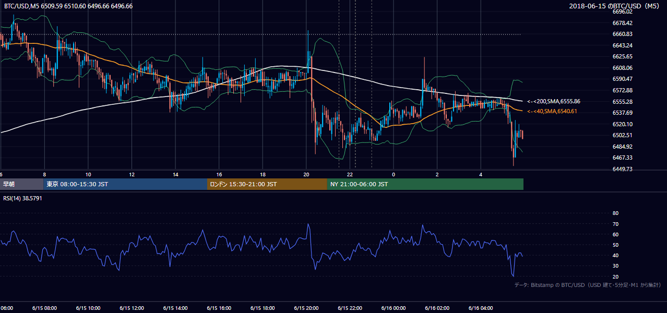Screen dimensions: 667x313
Task: Click the 6/16 02:00 time label
Action: coord(437,308)
